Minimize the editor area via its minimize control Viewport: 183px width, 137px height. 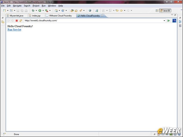172,15
